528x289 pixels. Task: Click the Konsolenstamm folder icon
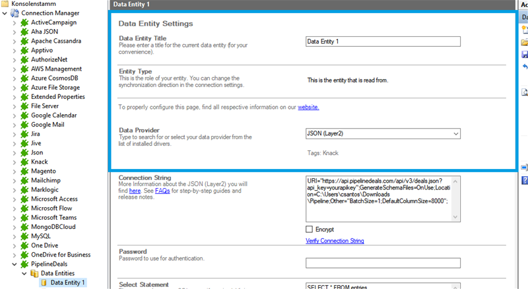tap(5, 4)
